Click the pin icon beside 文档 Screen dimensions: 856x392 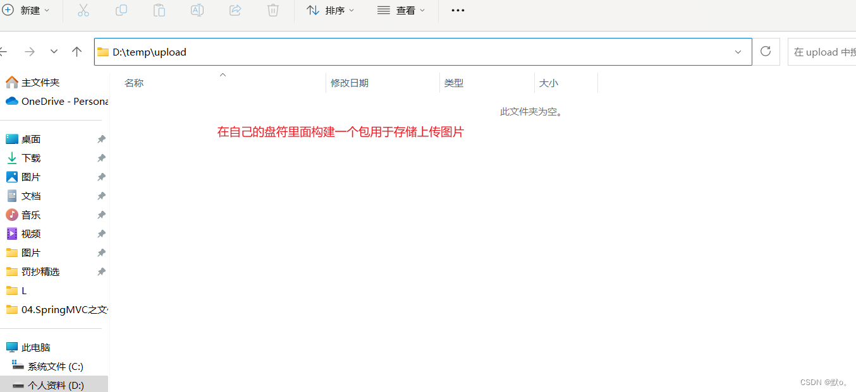click(101, 196)
